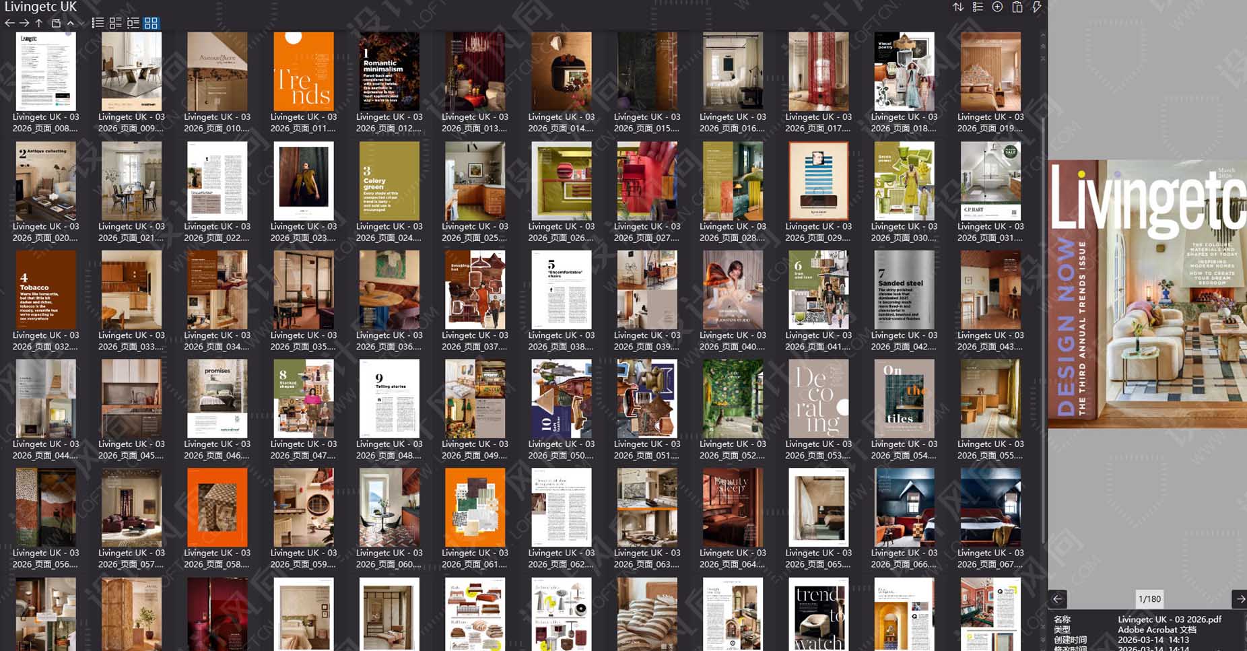Open the sort order arrows icon

click(957, 7)
